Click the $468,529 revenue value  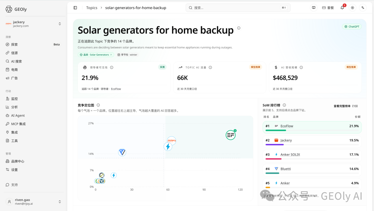point(285,78)
